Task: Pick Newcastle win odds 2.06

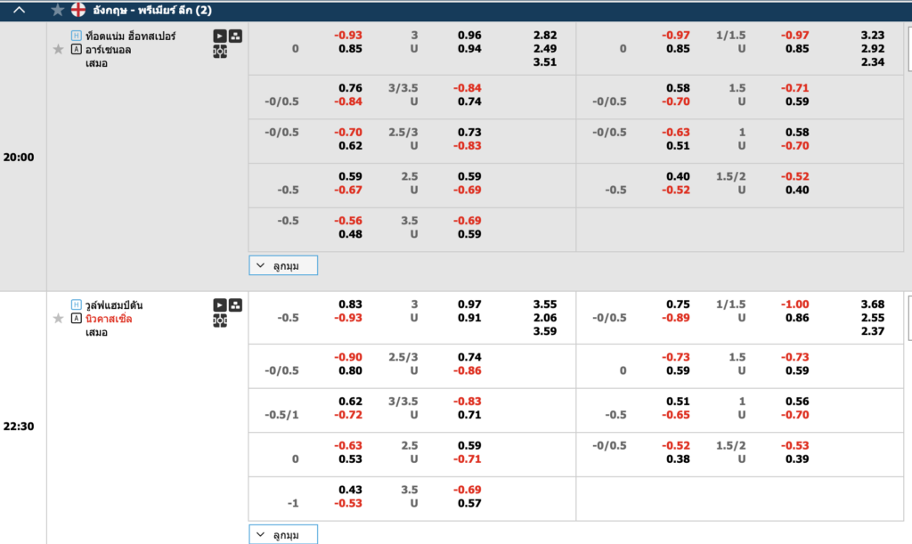Action: 545,318
